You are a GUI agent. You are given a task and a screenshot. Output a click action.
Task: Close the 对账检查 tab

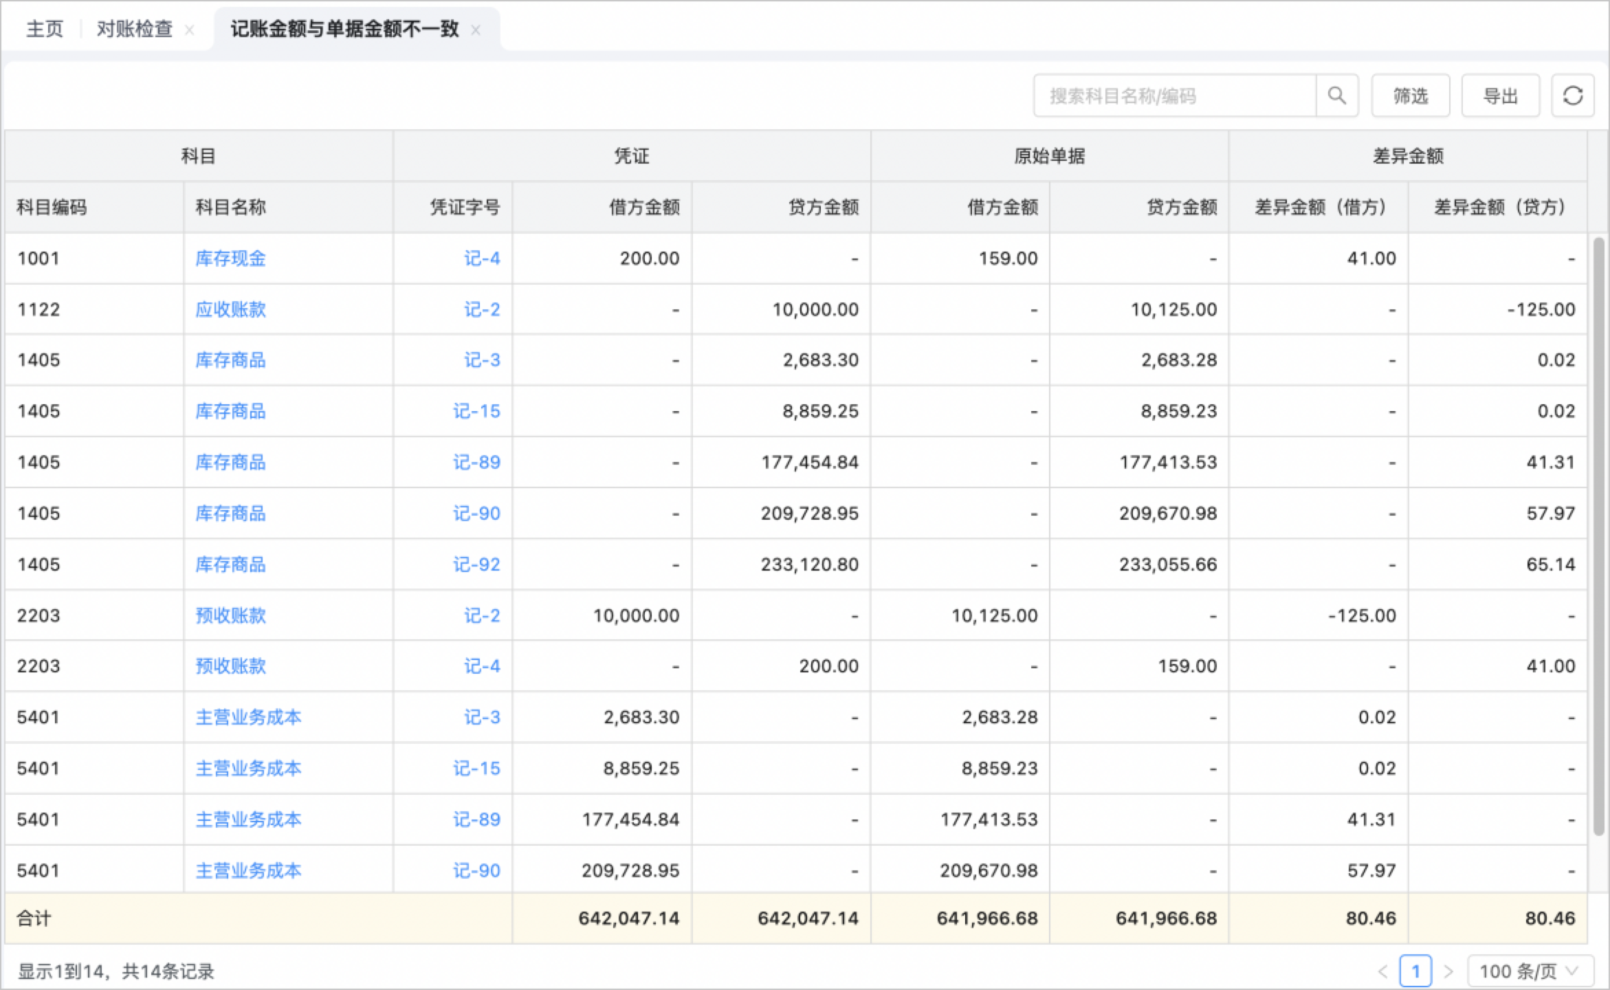tap(190, 30)
